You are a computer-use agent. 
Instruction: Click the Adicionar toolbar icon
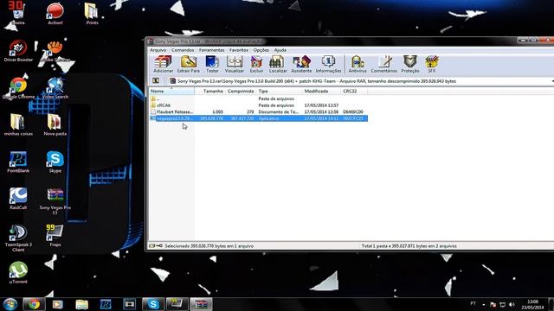(x=164, y=64)
